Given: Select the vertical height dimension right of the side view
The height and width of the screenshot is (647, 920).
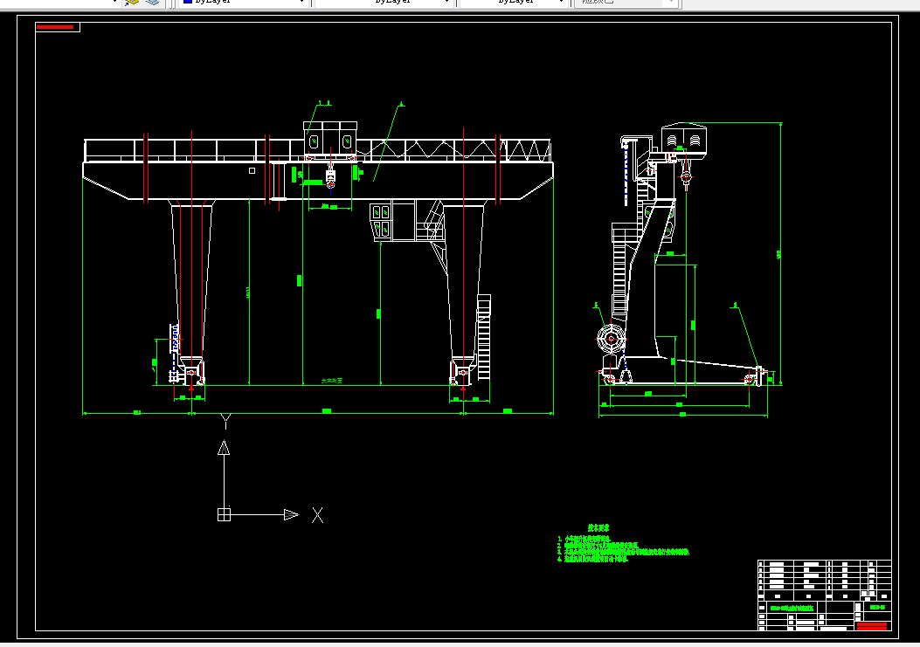Looking at the screenshot, I should (780, 253).
